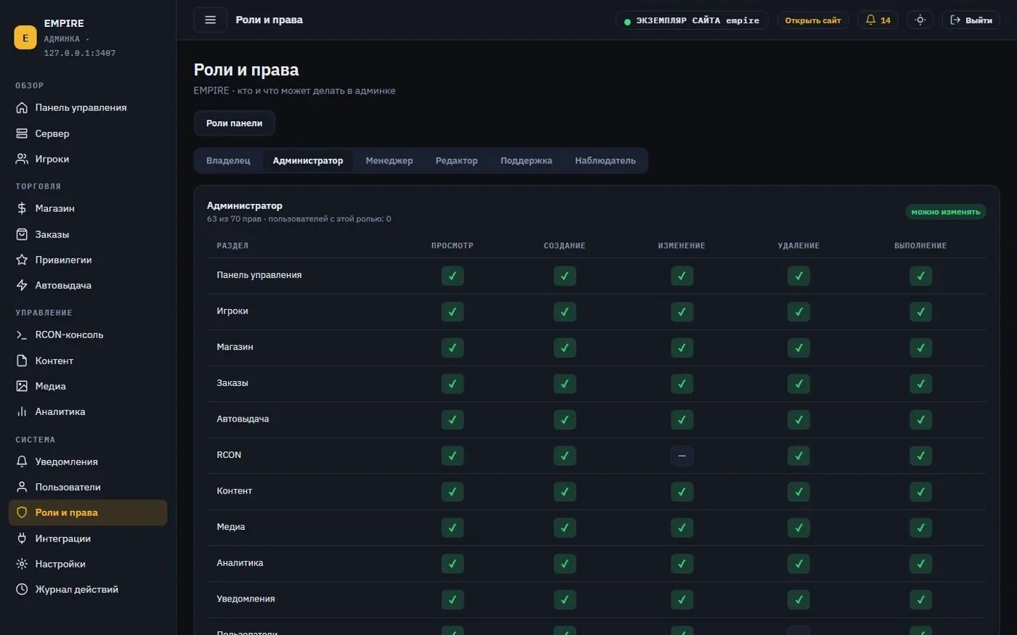Click the EMPIRE yellow logo badge

point(25,38)
